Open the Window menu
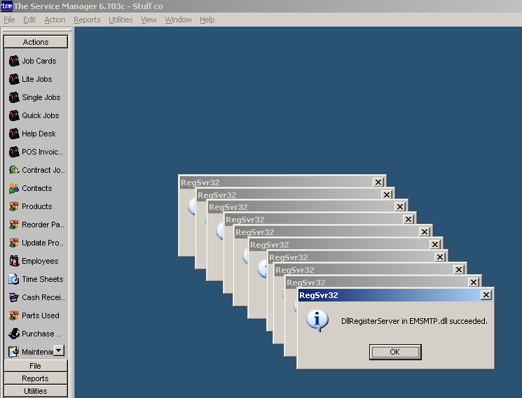The image size is (522, 398). pyautogui.click(x=178, y=20)
